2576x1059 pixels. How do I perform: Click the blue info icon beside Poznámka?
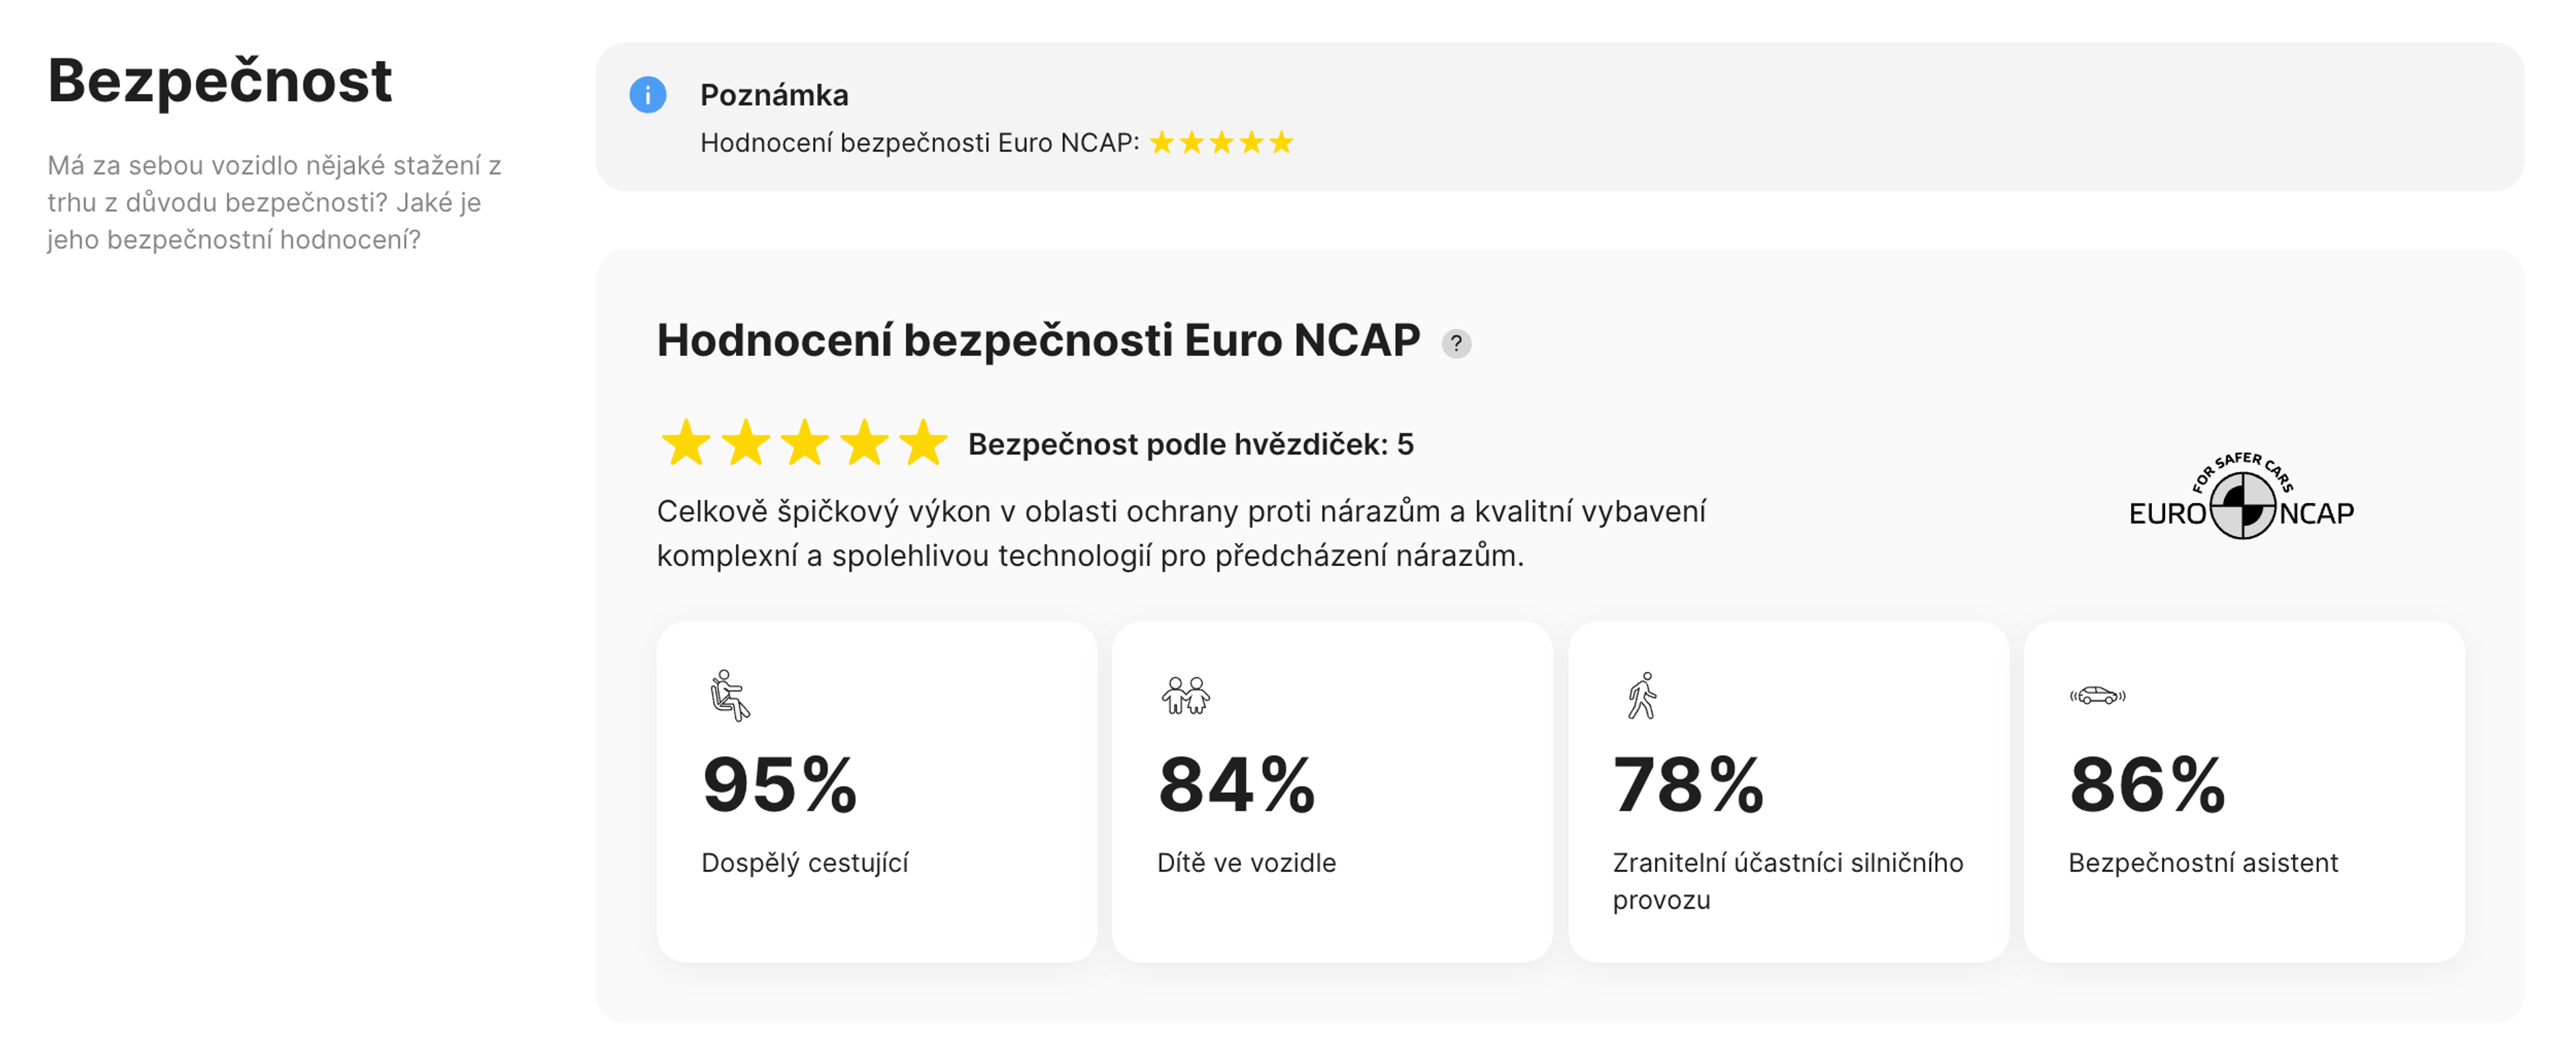pos(648,96)
